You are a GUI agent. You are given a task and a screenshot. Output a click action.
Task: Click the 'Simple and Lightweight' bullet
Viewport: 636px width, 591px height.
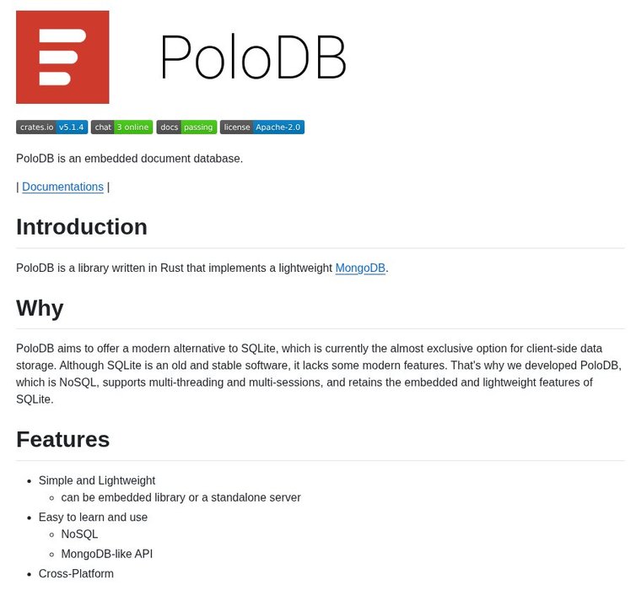(97, 480)
